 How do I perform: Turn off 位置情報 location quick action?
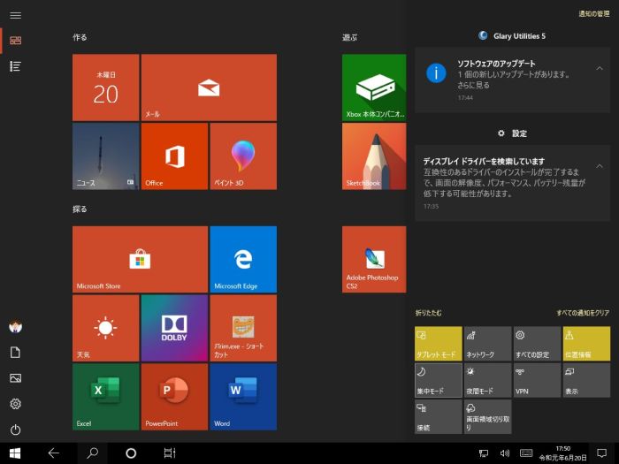(586, 343)
